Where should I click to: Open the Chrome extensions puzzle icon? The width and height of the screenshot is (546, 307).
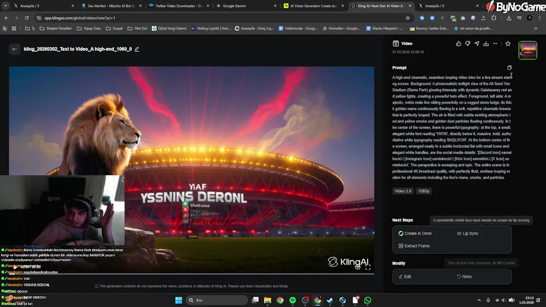coord(494,18)
